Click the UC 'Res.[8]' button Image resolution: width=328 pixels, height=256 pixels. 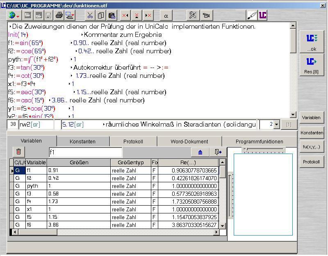pos(312,65)
